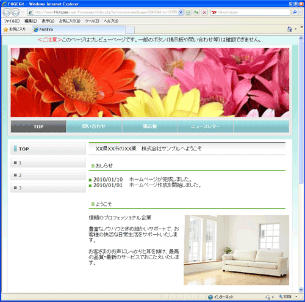Image resolution: width=305 pixels, height=302 pixels.
Task: Open sidebar page 2
Action: (48, 175)
